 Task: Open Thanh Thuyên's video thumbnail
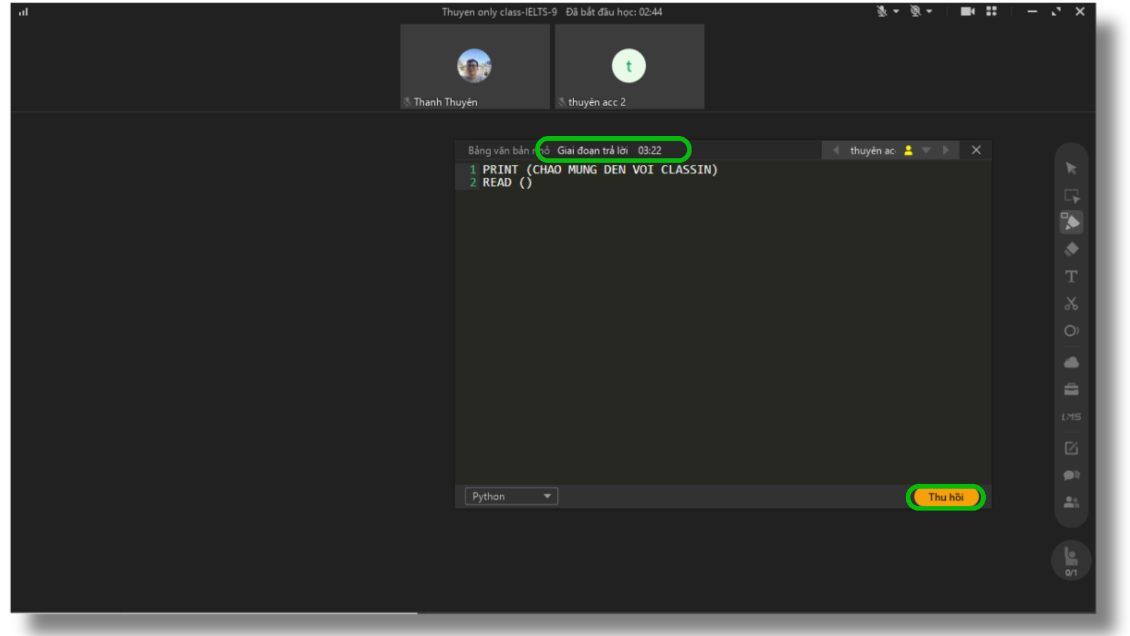point(474,66)
